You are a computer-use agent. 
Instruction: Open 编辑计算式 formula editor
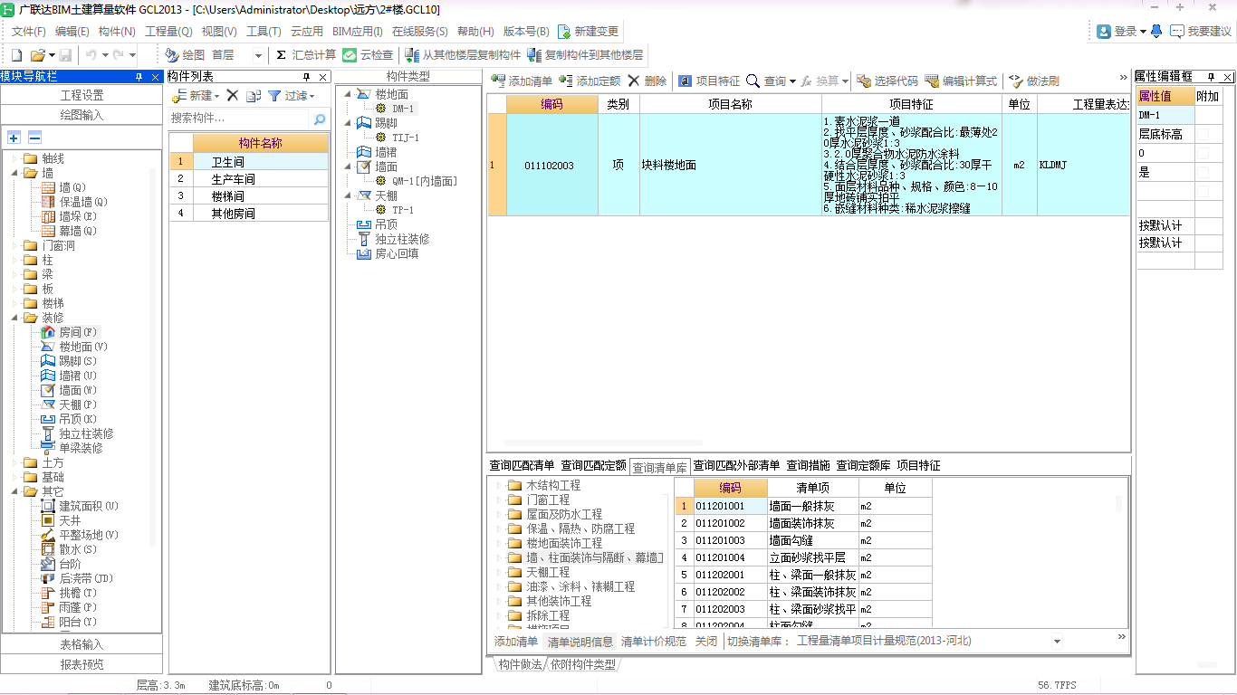click(x=961, y=81)
